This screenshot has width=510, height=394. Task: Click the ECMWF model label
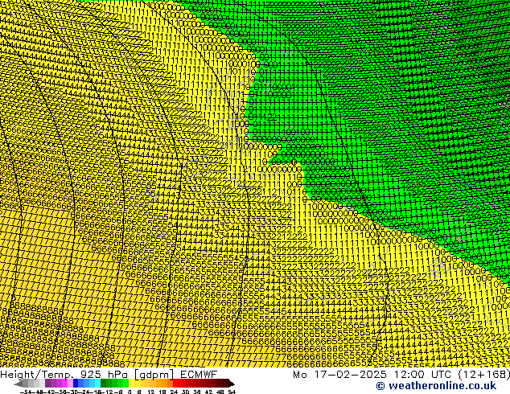[x=198, y=374]
